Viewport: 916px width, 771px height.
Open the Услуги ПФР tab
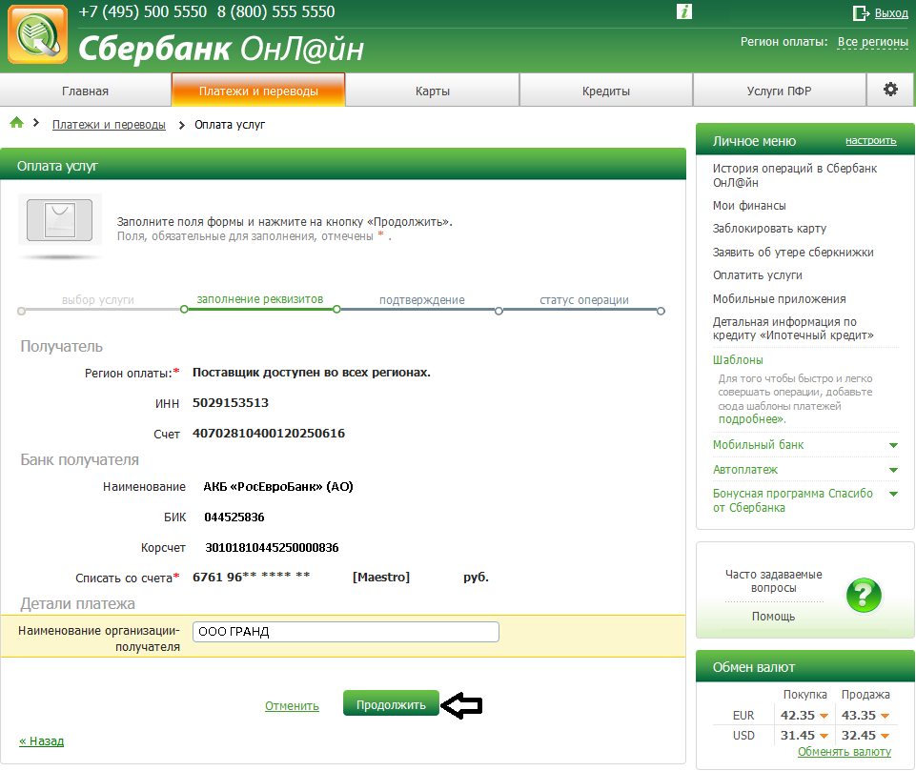tap(779, 91)
